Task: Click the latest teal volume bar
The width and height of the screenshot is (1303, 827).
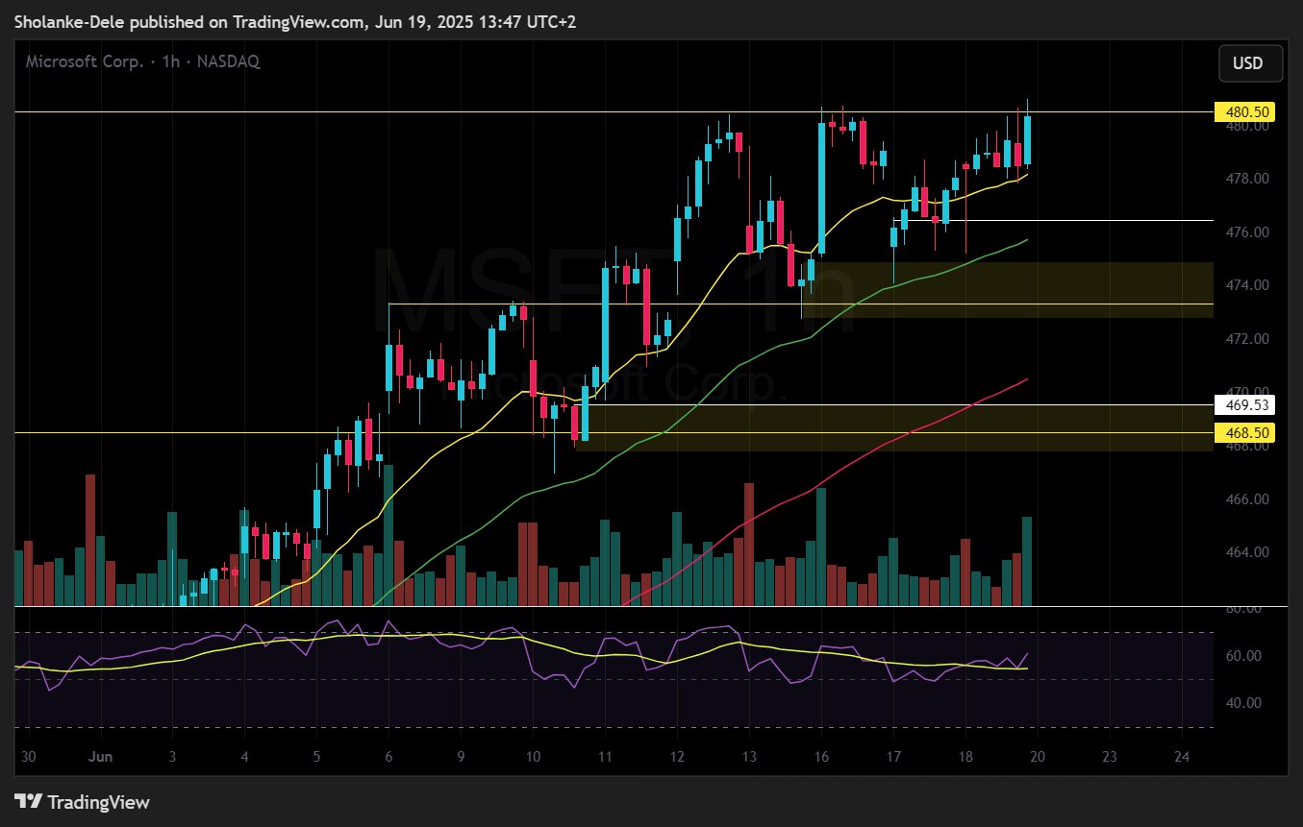Action: (1027, 561)
